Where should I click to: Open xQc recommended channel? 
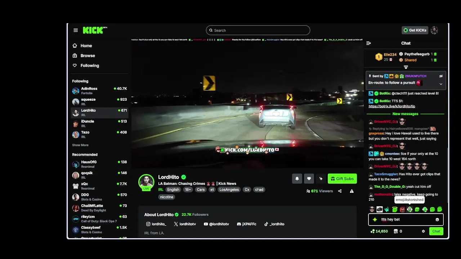(99, 186)
